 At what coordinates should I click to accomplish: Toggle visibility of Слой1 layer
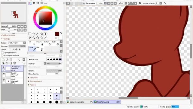pos(4,80)
